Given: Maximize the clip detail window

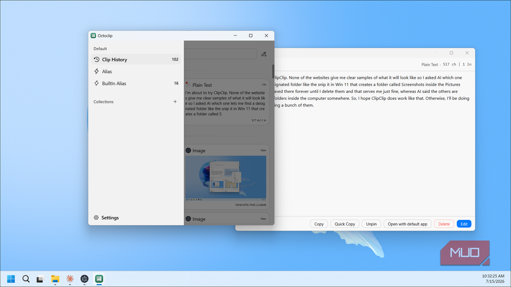Looking at the screenshot, I should pyautogui.click(x=451, y=53).
